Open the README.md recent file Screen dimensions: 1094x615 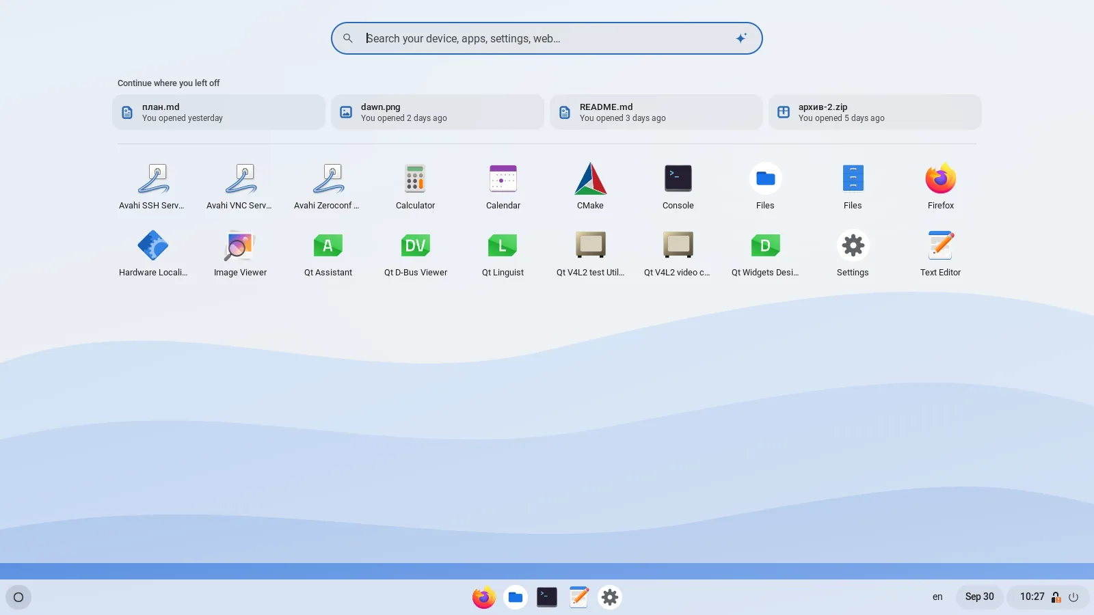(x=656, y=112)
